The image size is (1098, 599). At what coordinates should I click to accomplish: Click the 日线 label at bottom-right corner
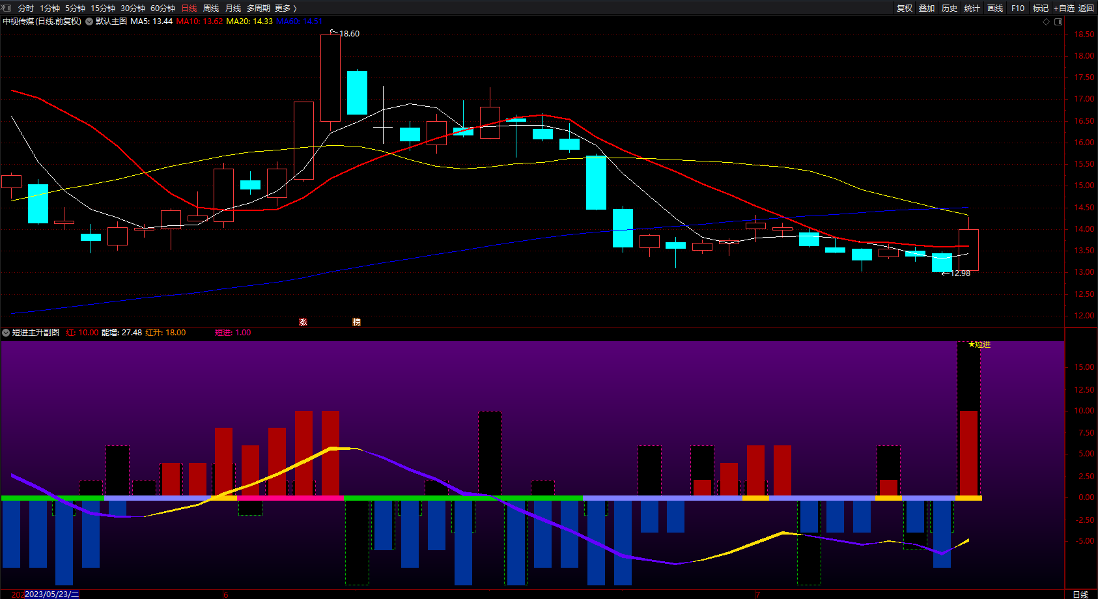point(1080,594)
